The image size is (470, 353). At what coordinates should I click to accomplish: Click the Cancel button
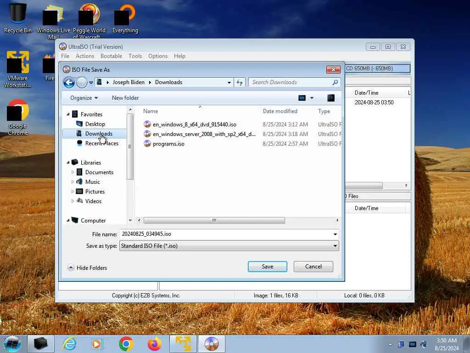pos(313,267)
